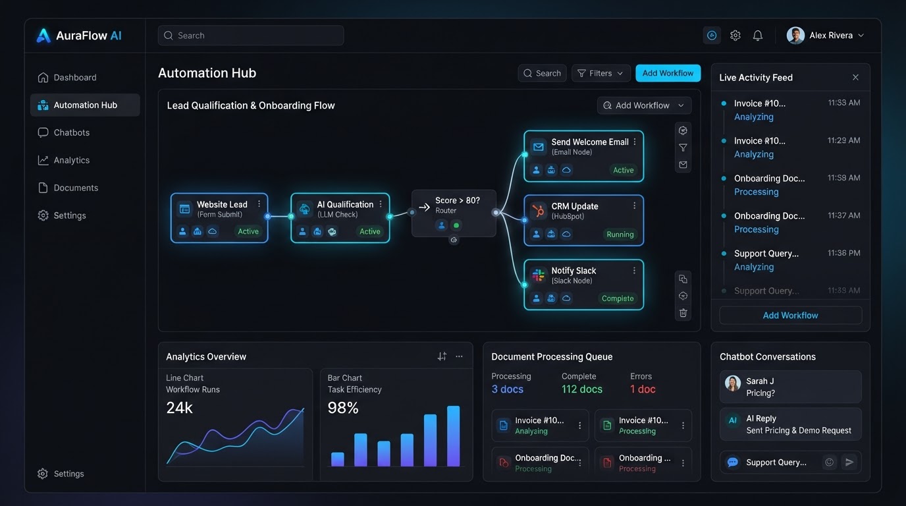Expand the Add Workflow dropdown in flow panel
The image size is (906, 506).
click(x=644, y=105)
